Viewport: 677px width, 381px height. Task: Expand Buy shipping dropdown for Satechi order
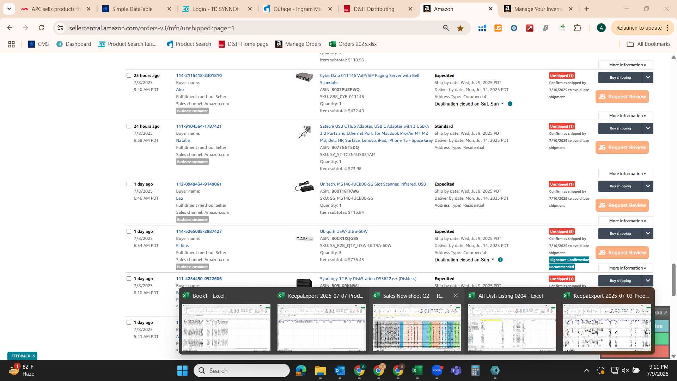pyautogui.click(x=648, y=128)
